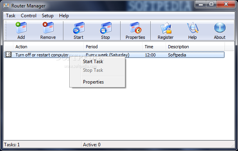Click the Register toolbar icon
Image resolution: width=238 pixels, height=151 pixels.
[166, 28]
